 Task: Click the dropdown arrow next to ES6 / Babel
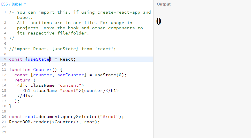tap(25, 4)
